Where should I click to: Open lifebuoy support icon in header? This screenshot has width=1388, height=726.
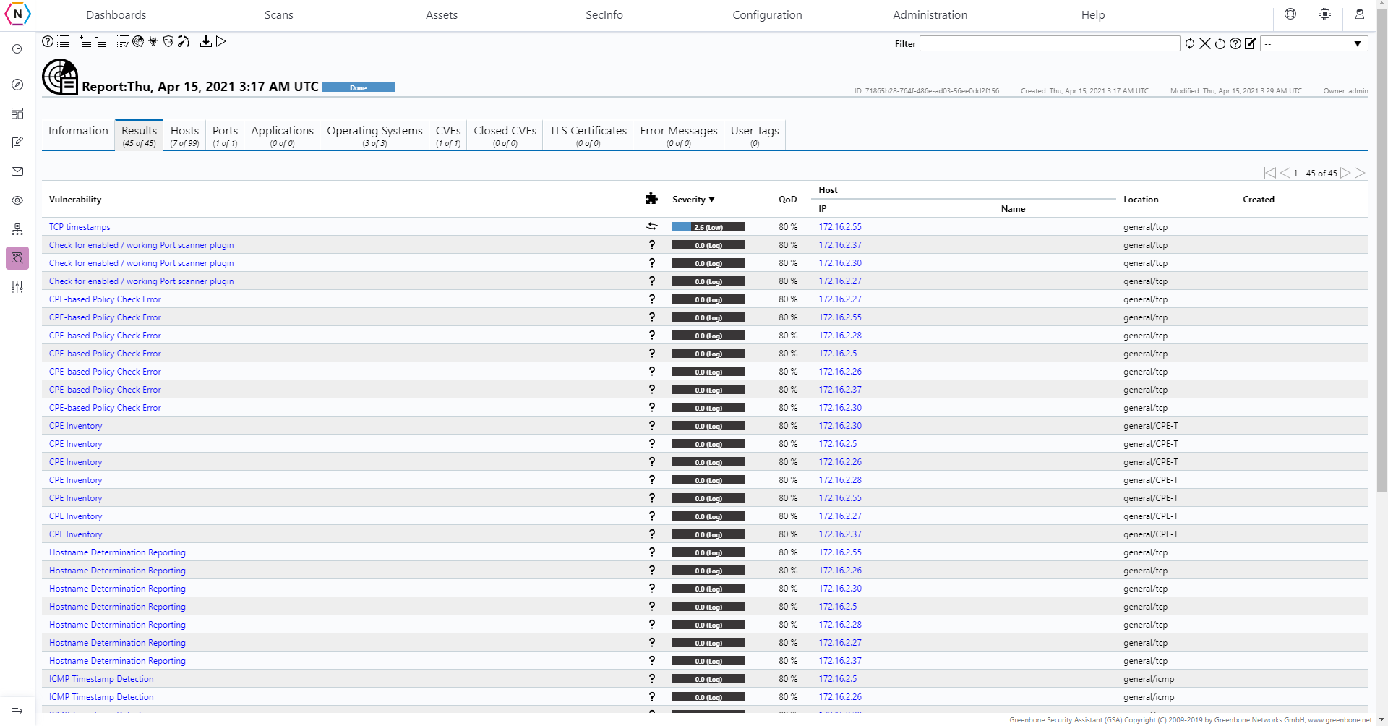click(1290, 14)
